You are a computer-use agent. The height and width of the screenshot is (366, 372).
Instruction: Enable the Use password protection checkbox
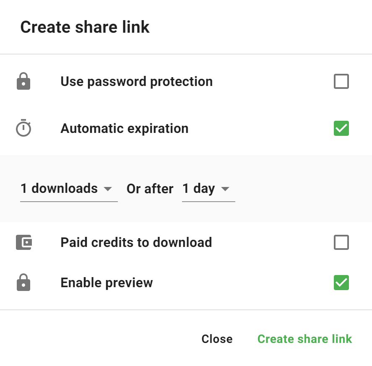pyautogui.click(x=341, y=81)
